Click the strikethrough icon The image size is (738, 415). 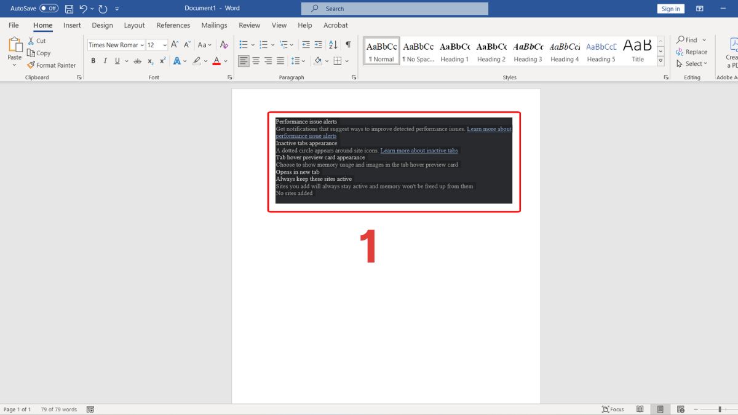click(137, 61)
